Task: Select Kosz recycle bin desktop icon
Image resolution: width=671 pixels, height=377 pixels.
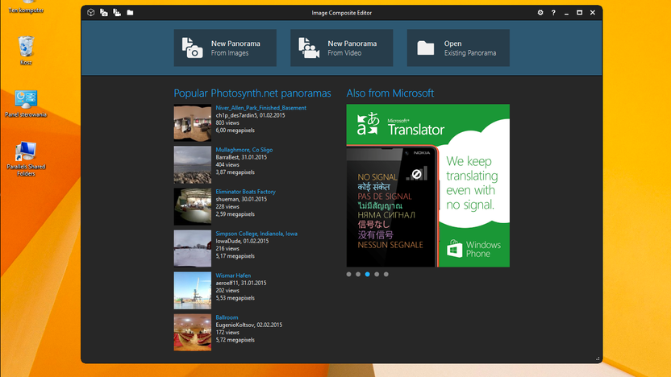Action: [x=26, y=51]
